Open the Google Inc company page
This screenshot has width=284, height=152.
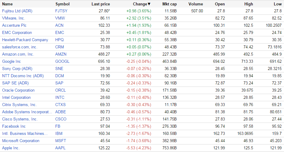point(11,62)
